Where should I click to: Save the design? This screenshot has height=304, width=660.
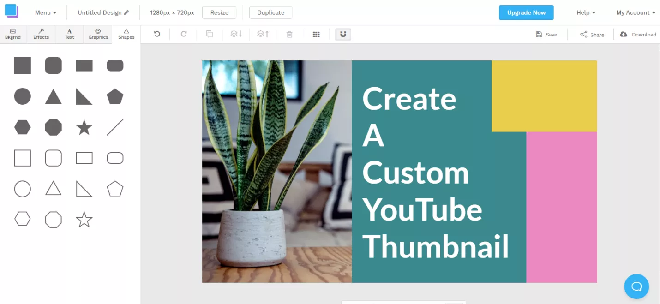pyautogui.click(x=546, y=34)
